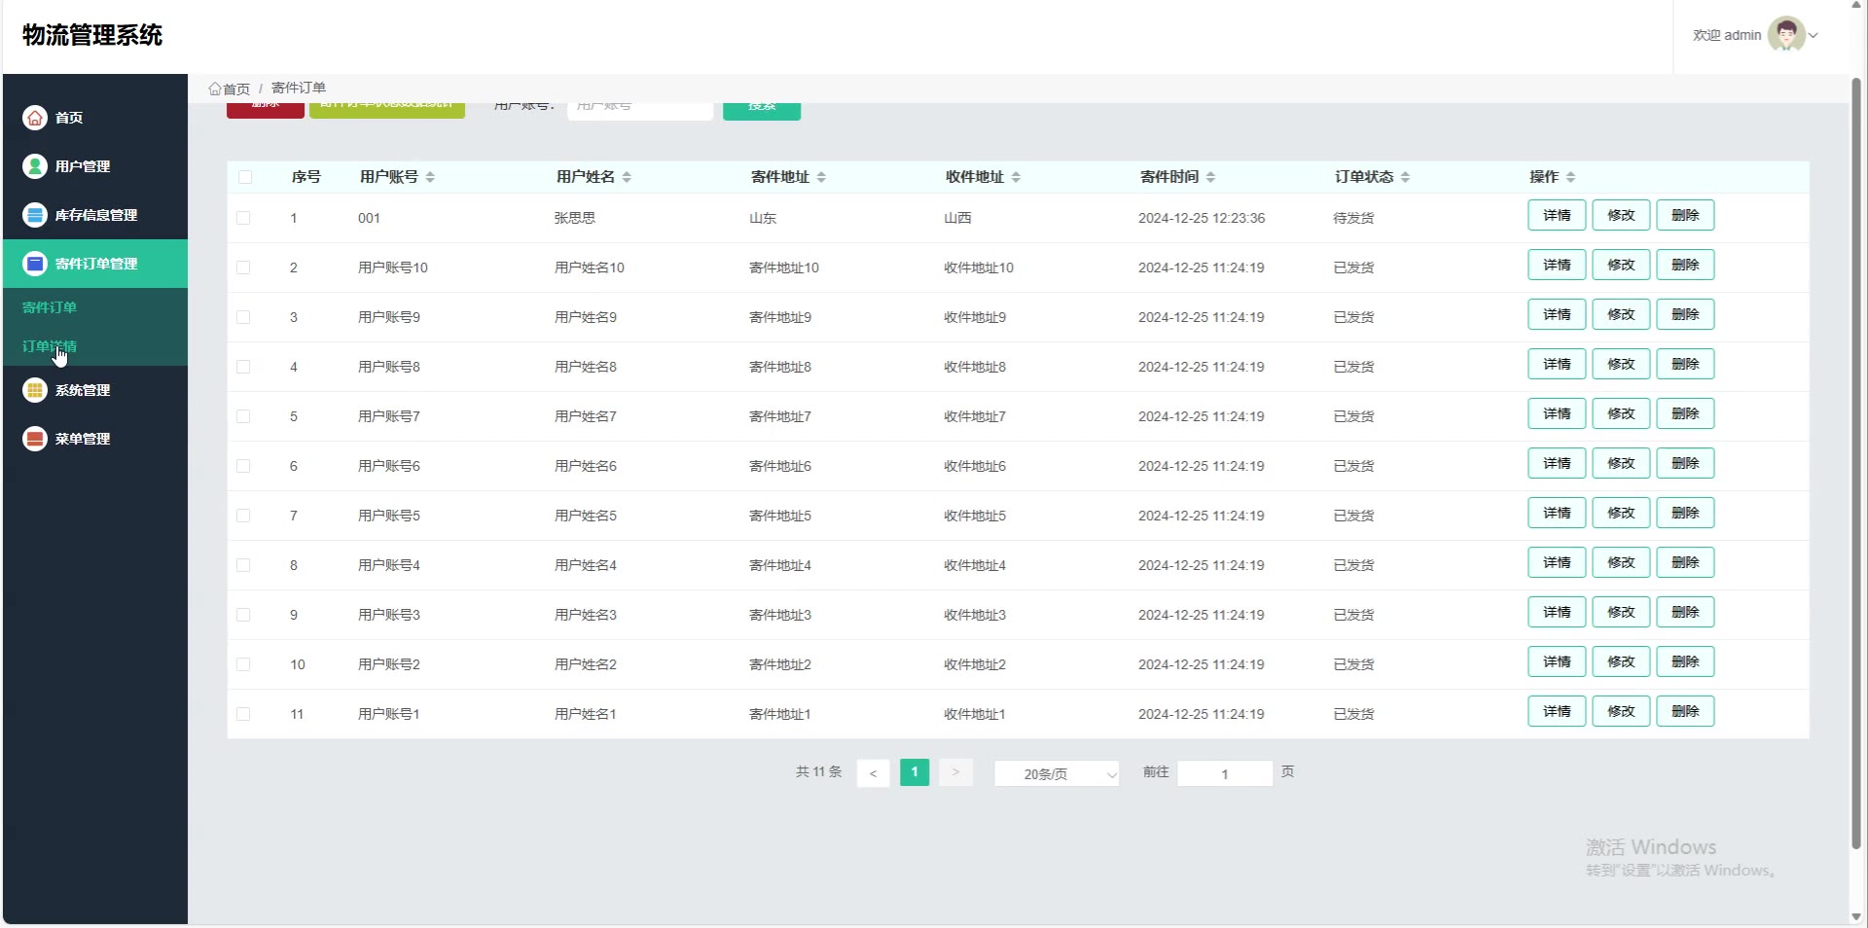1868x928 pixels.
Task: Click the 菜单管理 sidebar icon
Action: click(x=35, y=439)
